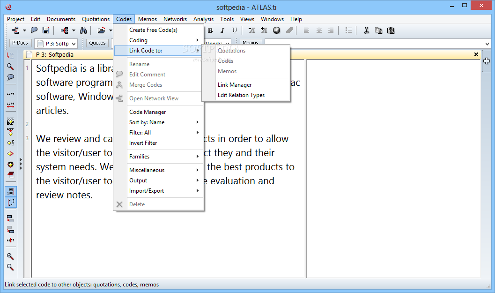Viewport: 495px width, 293px height.
Task: Click the zoom in magnifier icon
Action: click(10, 256)
